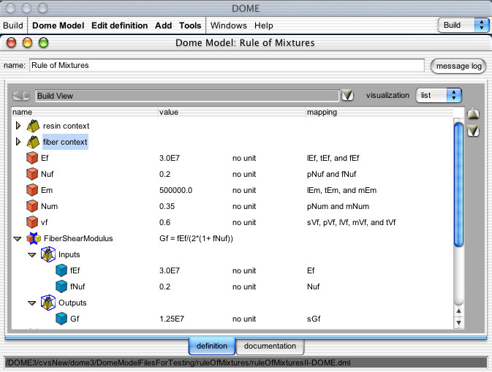The height and width of the screenshot is (372, 492).
Task: Click the red cube icon for Nuf
Action: coord(32,174)
